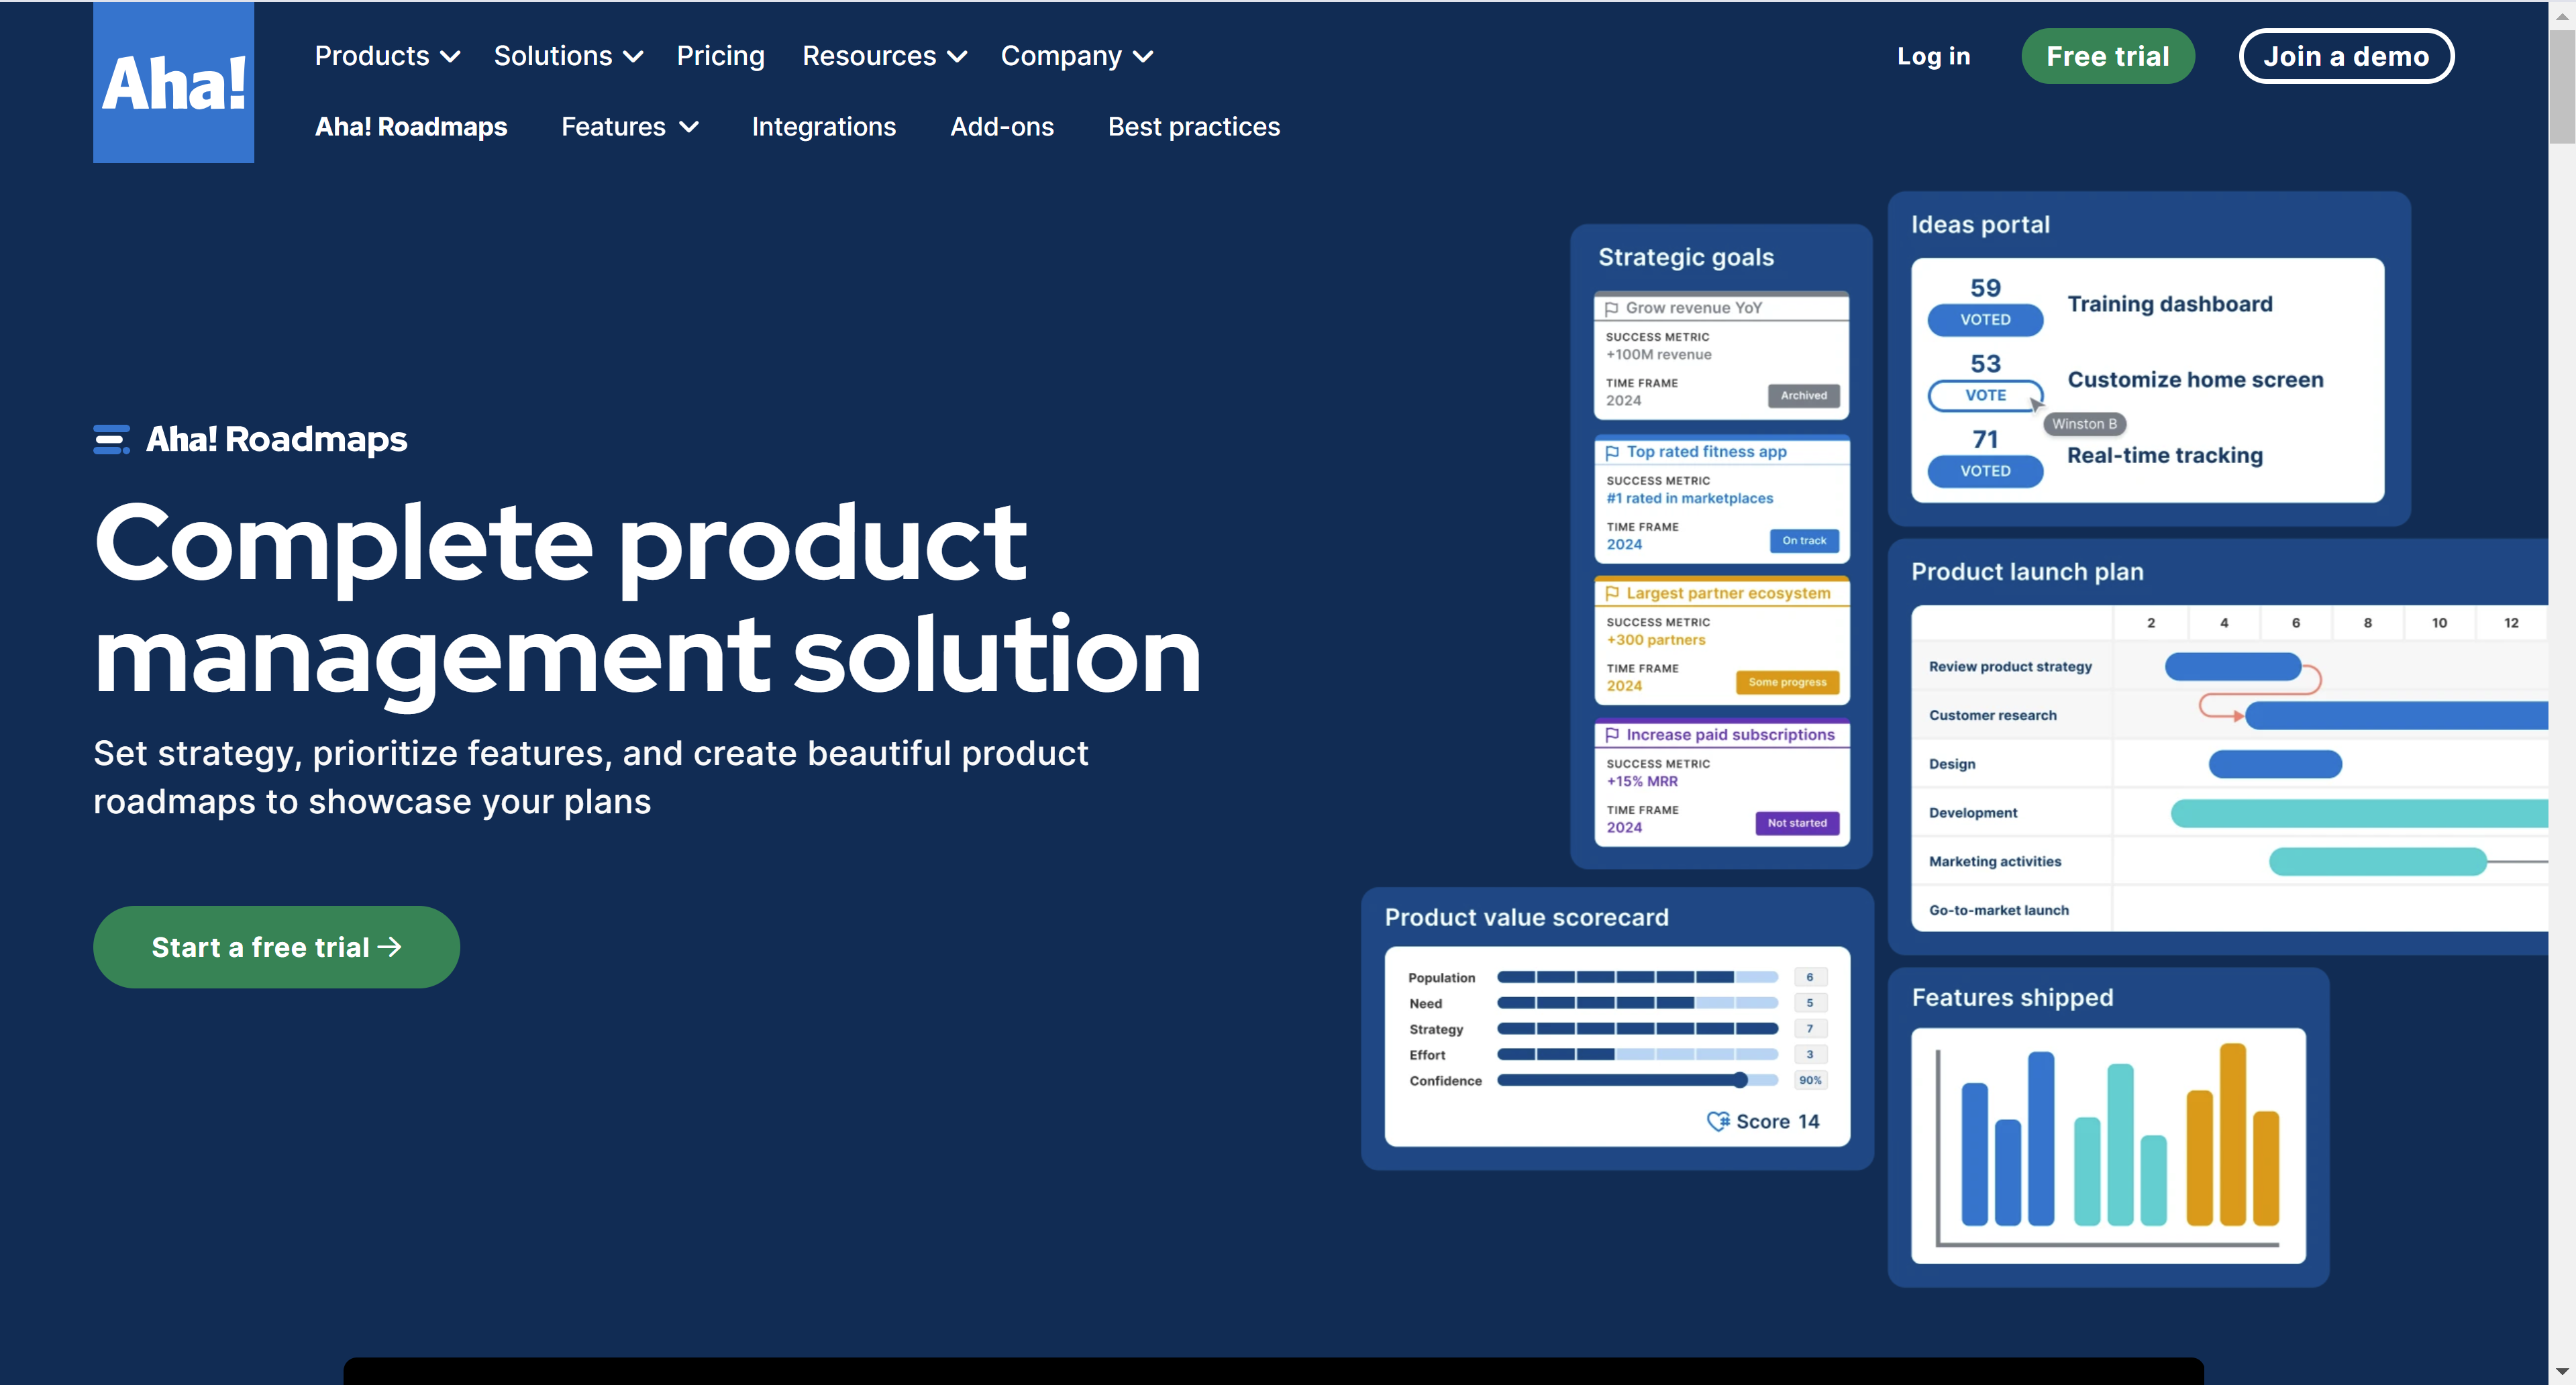The width and height of the screenshot is (2576, 1385).
Task: Click the Log in link
Action: pos(1933,56)
